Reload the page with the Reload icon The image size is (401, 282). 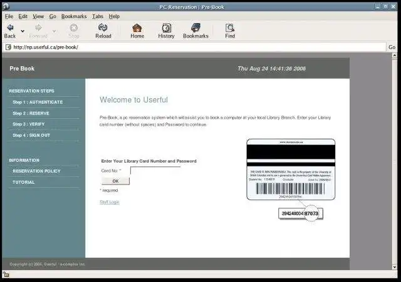[103, 28]
